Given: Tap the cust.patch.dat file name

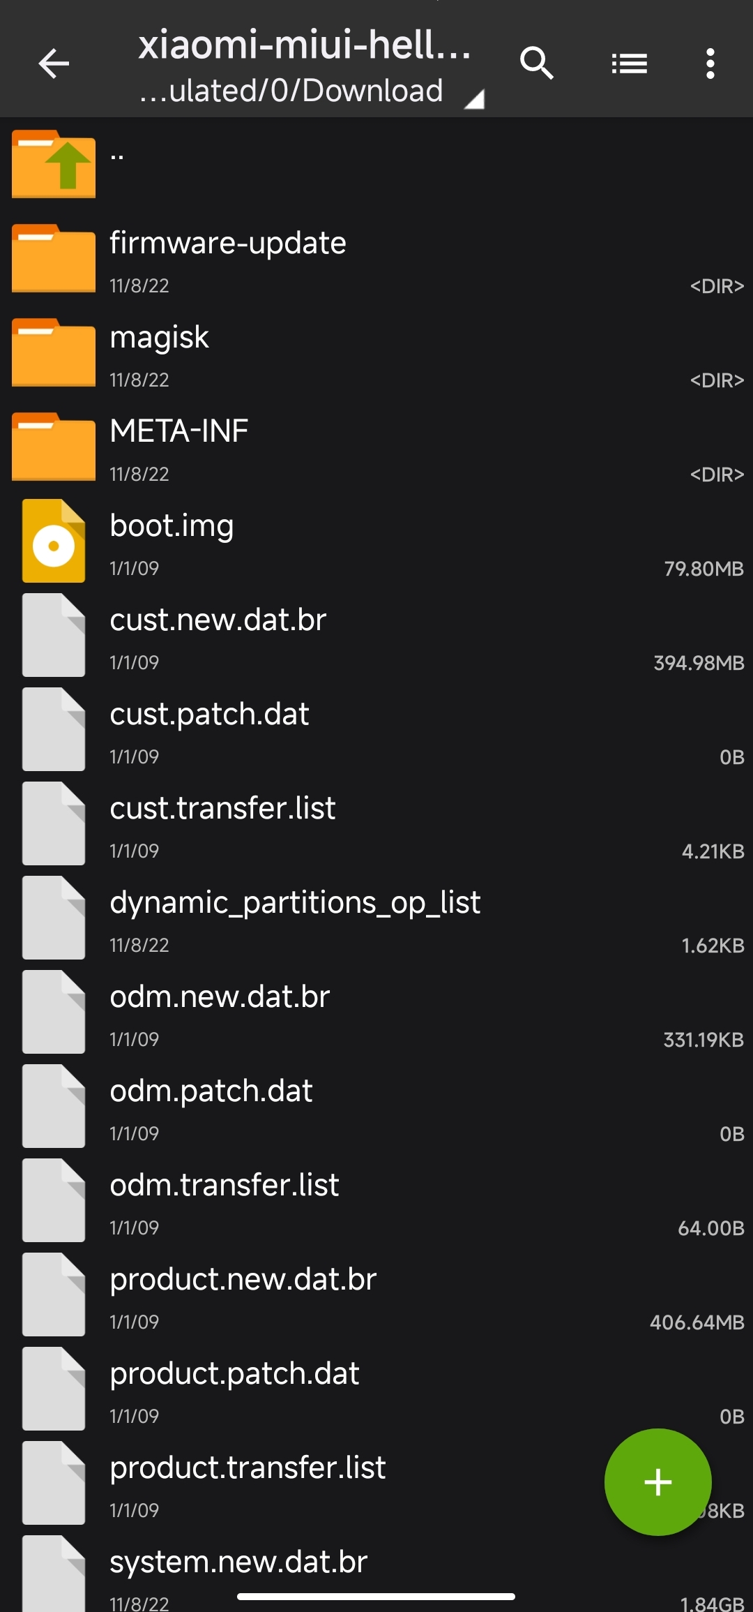Looking at the screenshot, I should pyautogui.click(x=209, y=715).
